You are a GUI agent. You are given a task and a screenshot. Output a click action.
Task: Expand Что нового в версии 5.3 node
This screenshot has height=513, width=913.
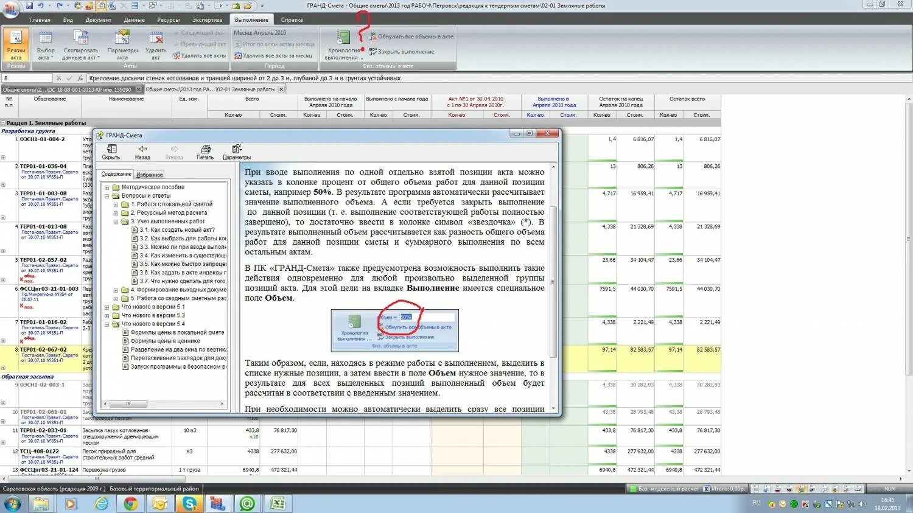coord(107,316)
